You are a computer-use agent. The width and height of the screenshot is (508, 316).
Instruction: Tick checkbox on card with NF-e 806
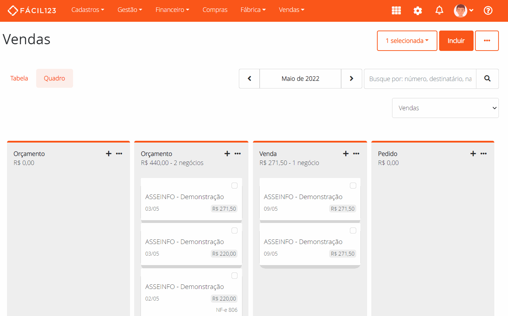click(234, 276)
